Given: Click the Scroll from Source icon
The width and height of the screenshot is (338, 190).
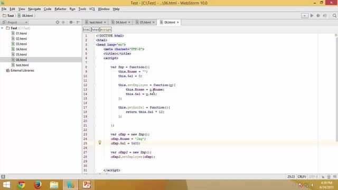Looking at the screenshot, I should tap(58, 22).
